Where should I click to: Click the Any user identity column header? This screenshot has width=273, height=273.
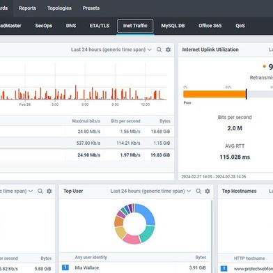click(91, 257)
